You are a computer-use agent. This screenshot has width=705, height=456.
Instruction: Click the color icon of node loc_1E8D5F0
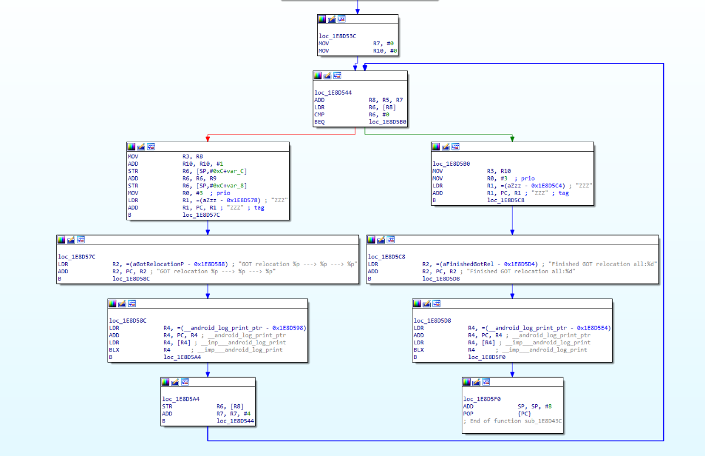[467, 381]
